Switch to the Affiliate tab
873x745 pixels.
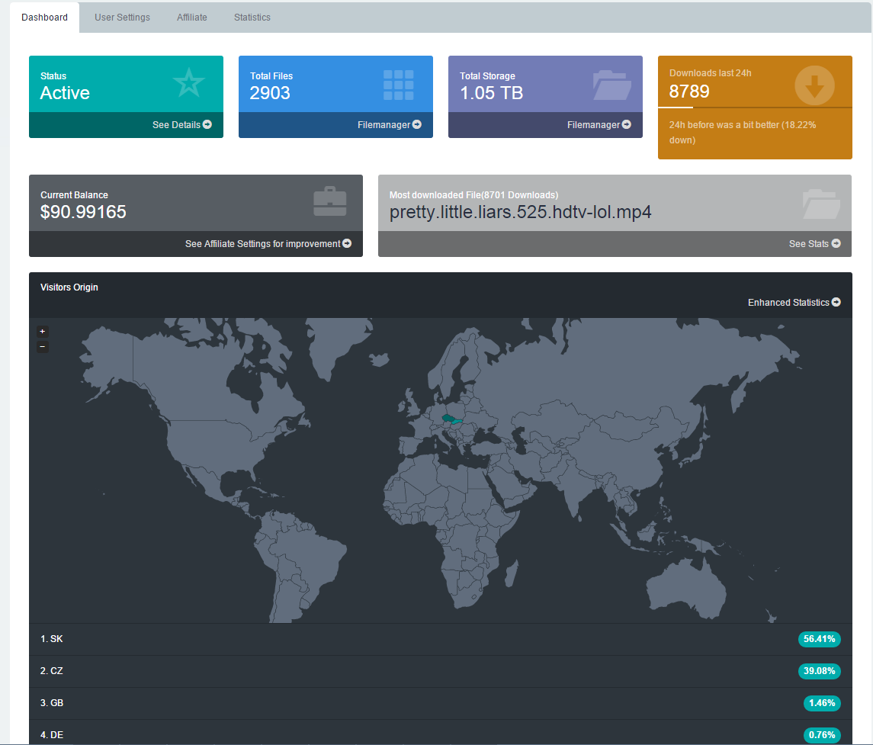point(192,18)
